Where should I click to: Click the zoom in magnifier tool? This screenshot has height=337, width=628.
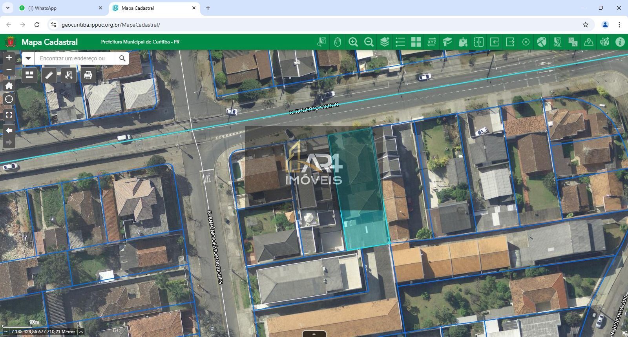point(353,42)
